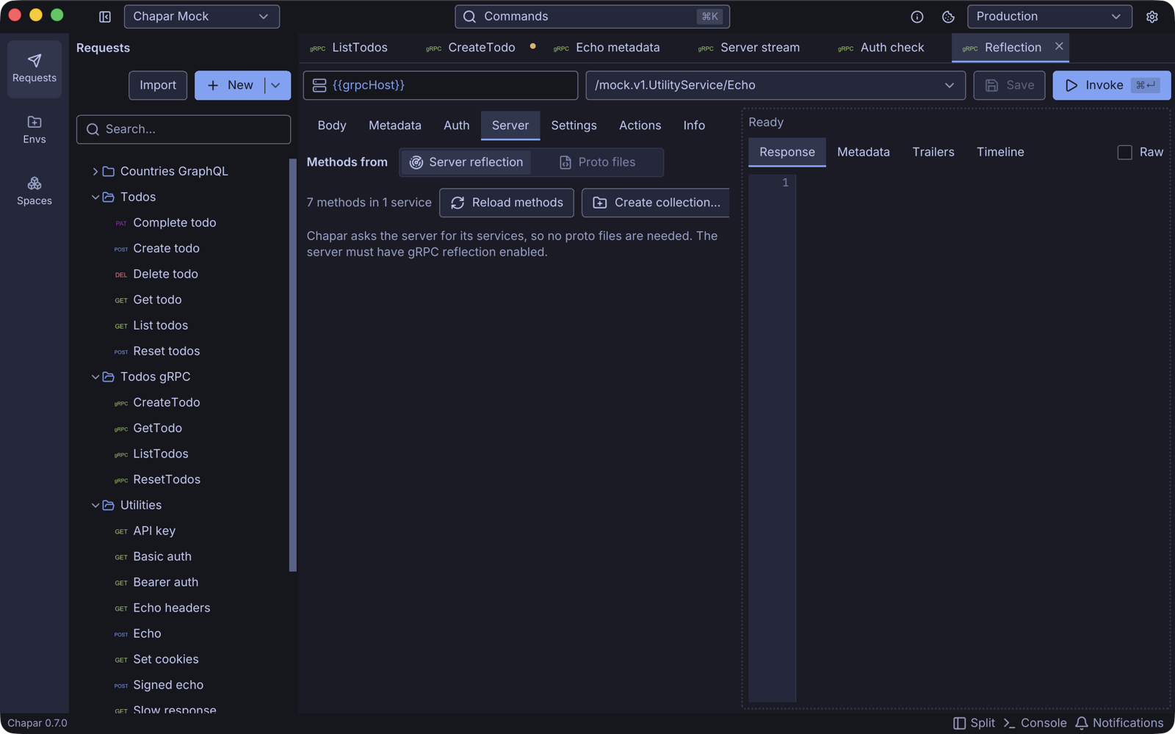Screen dimensions: 1175x734
Task: Switch to the Auth check tab
Action: 882,48
